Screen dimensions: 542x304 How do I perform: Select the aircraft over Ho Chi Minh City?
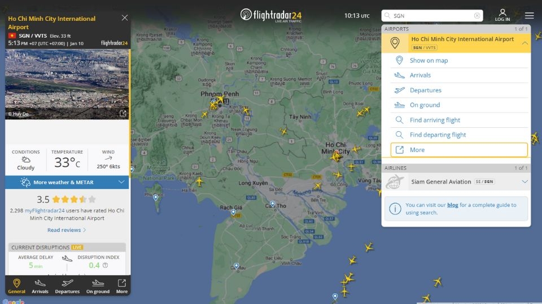point(335,157)
